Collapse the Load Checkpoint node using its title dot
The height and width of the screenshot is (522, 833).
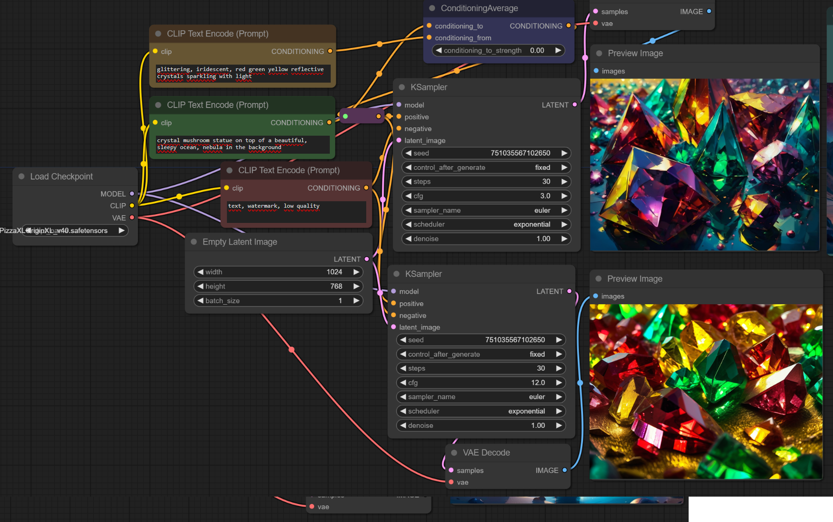(x=21, y=176)
